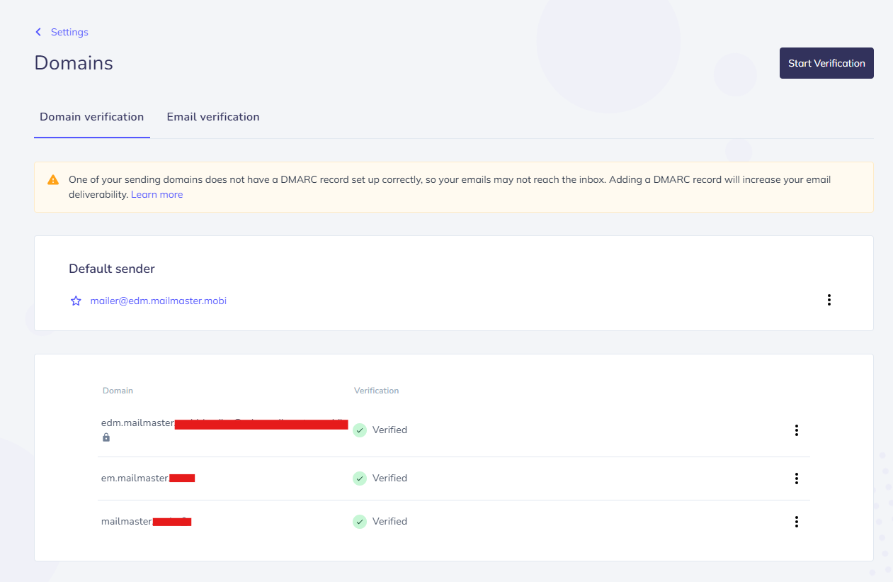Click the verified checkmark in last mailmaster row
The image size is (893, 582).
(x=360, y=522)
